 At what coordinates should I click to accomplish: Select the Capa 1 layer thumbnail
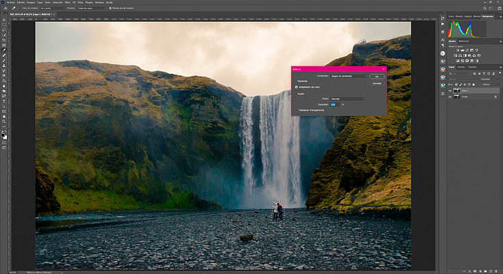click(x=456, y=91)
